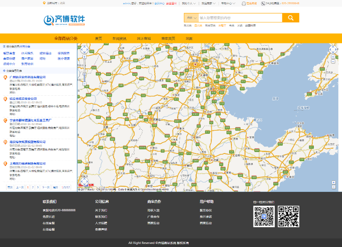Open 全部商品分类 category menu
The height and width of the screenshot is (247, 342).
(x=66, y=38)
